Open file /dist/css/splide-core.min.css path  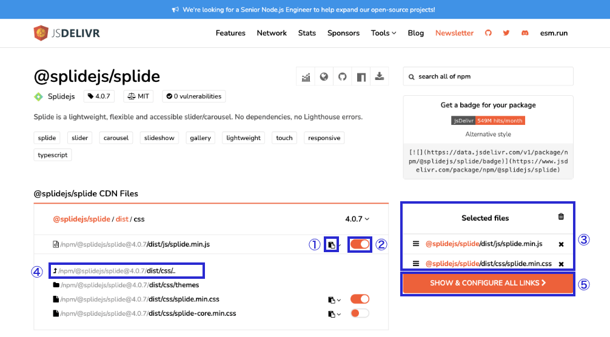144,313
